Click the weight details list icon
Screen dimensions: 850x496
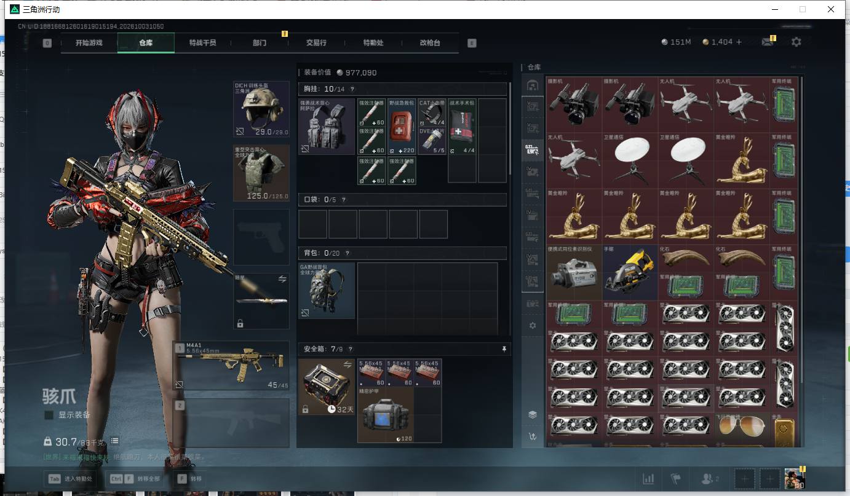click(114, 441)
